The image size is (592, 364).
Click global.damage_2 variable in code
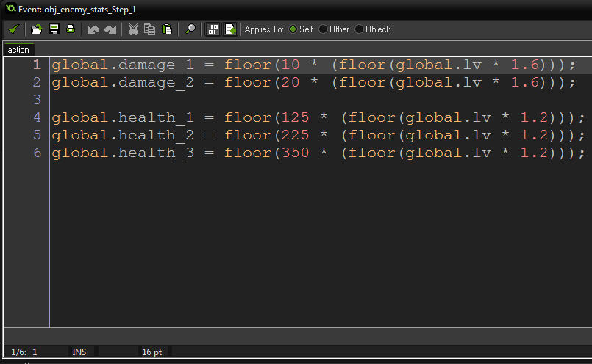123,83
